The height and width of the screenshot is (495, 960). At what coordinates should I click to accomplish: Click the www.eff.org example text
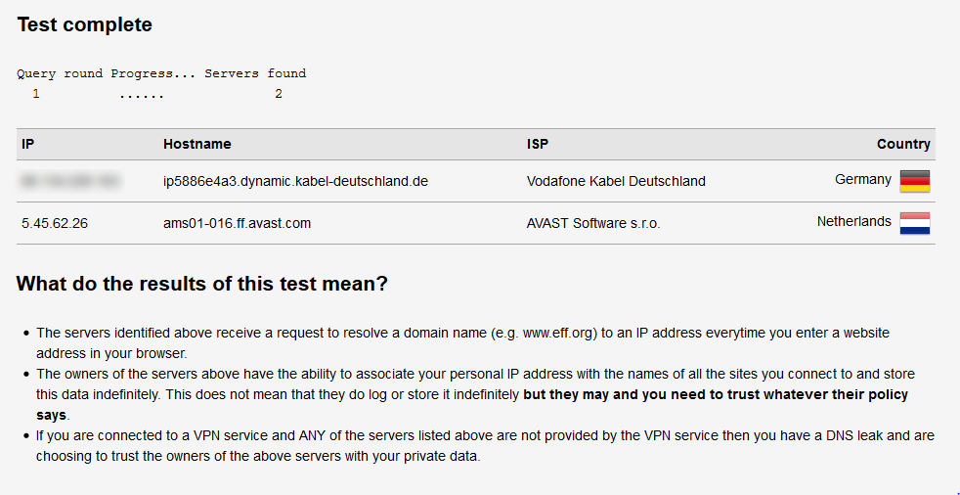coord(557,334)
